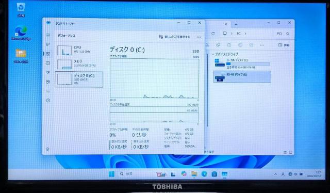Refresh the File Explorer view
Viewport: 330px width, 193px height.
click(x=213, y=34)
